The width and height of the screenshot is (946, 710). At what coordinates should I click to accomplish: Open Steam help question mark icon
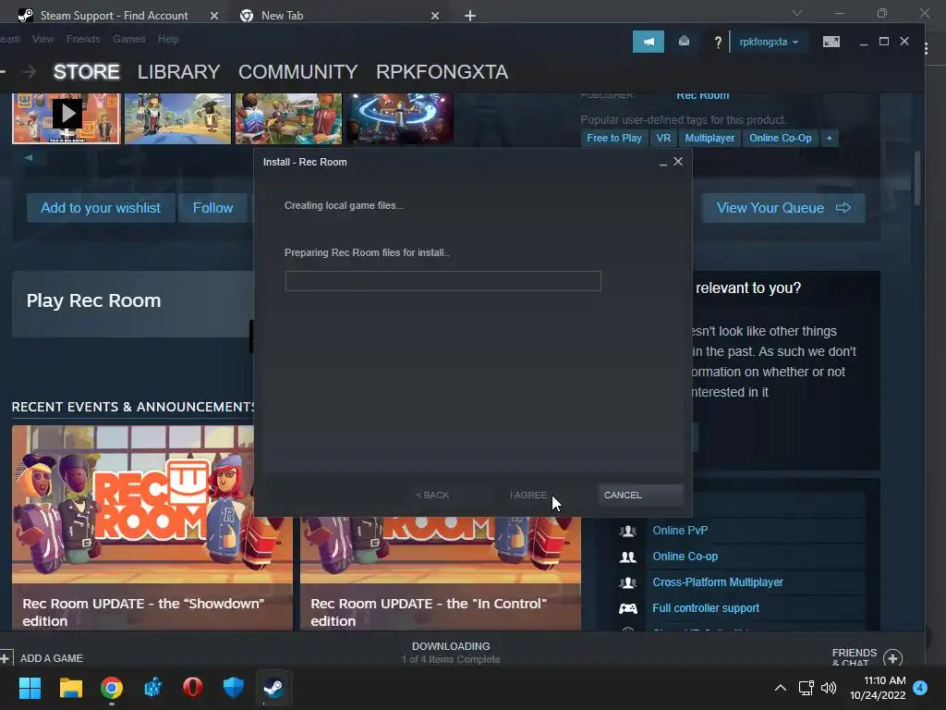tap(717, 43)
